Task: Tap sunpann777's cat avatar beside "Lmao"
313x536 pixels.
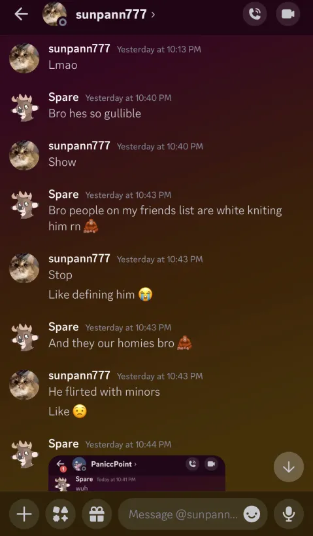Action: click(x=24, y=58)
